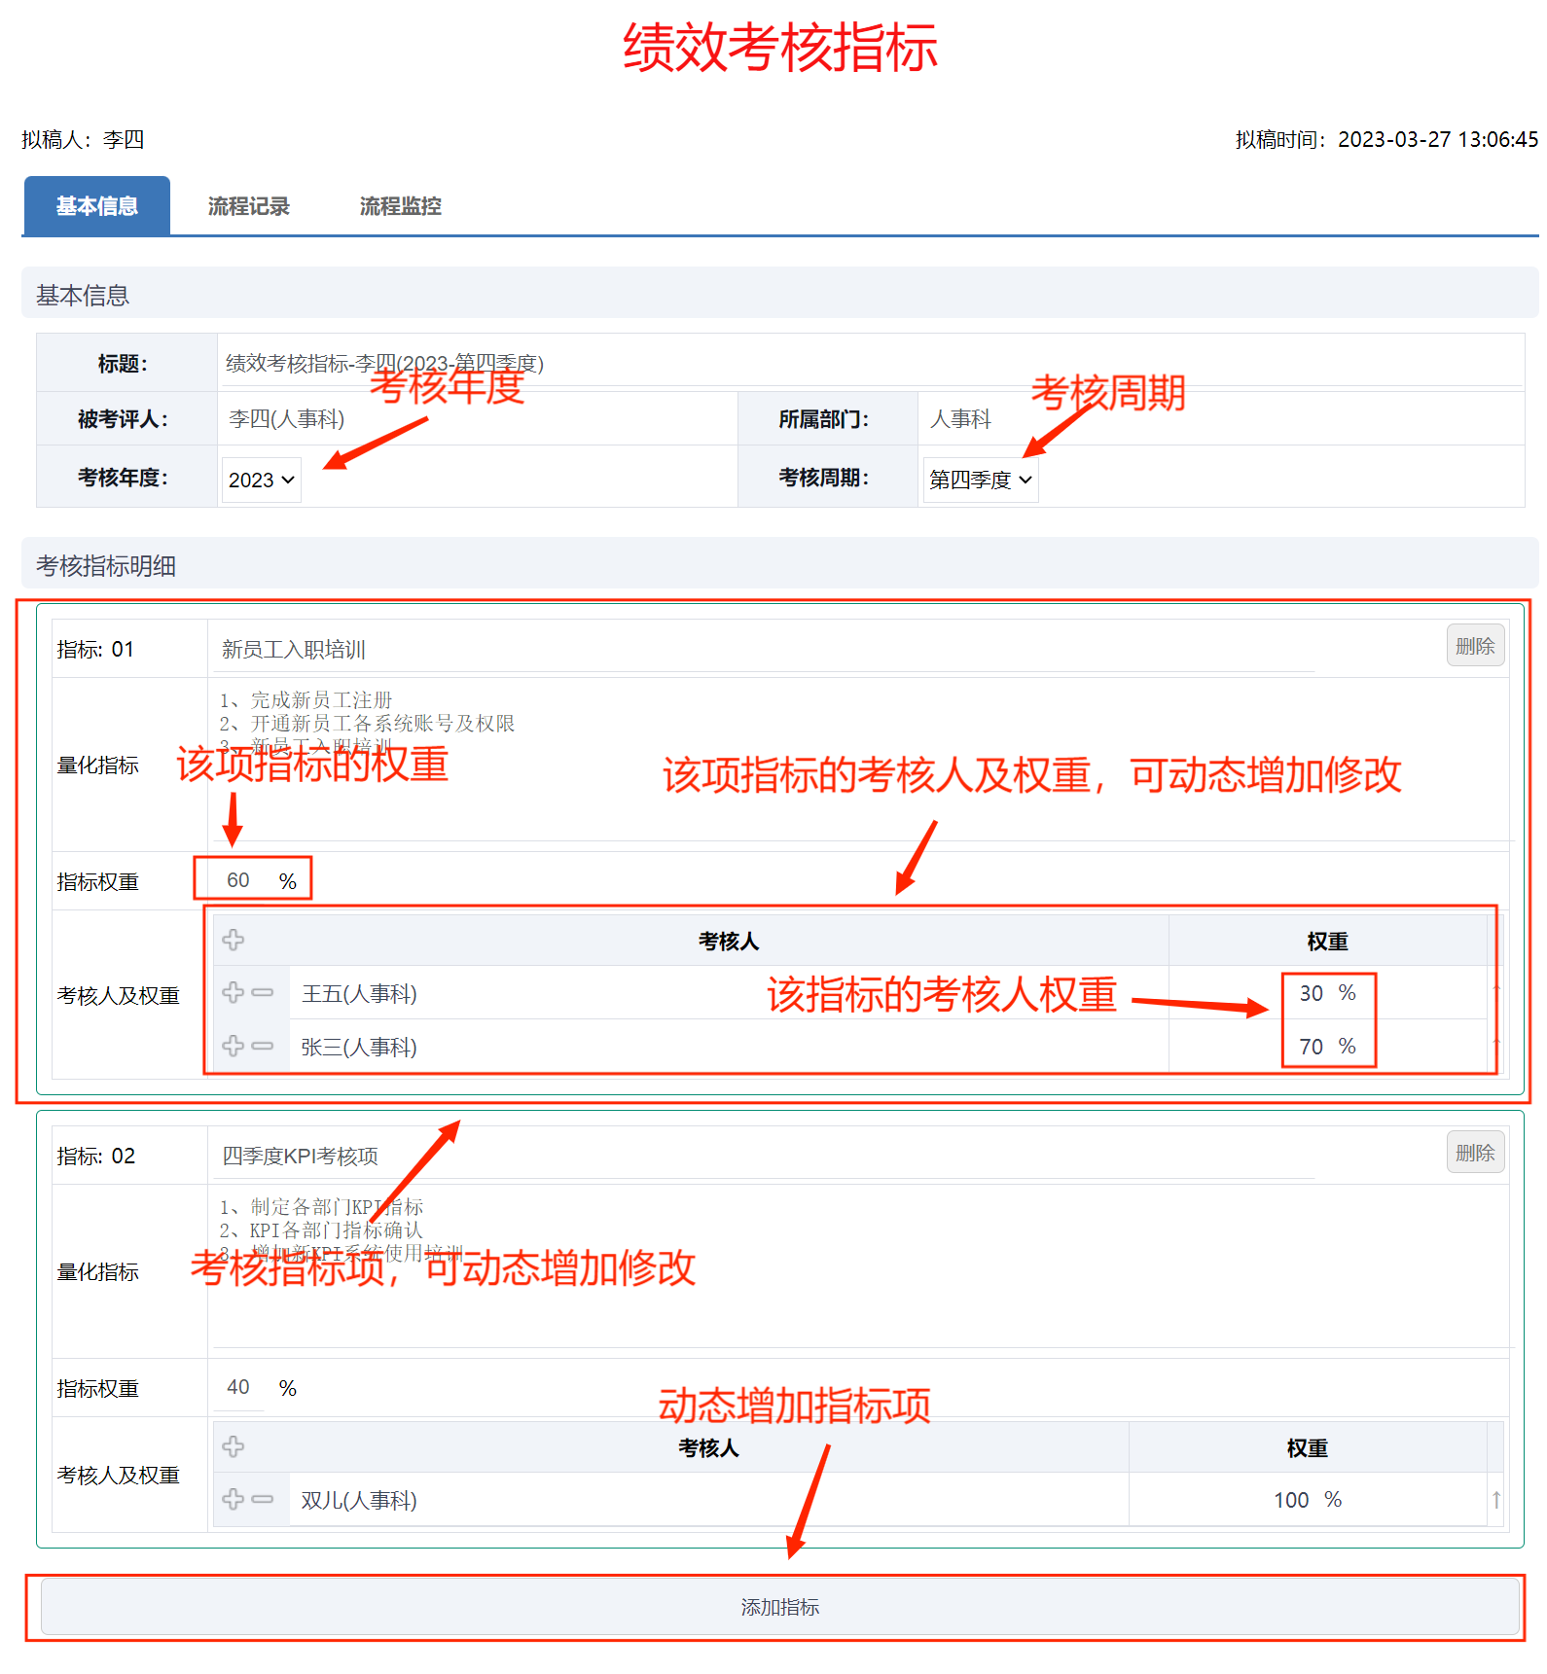1547x1674 pixels.
Task: Switch to the 流程监控 tab
Action: point(400,206)
